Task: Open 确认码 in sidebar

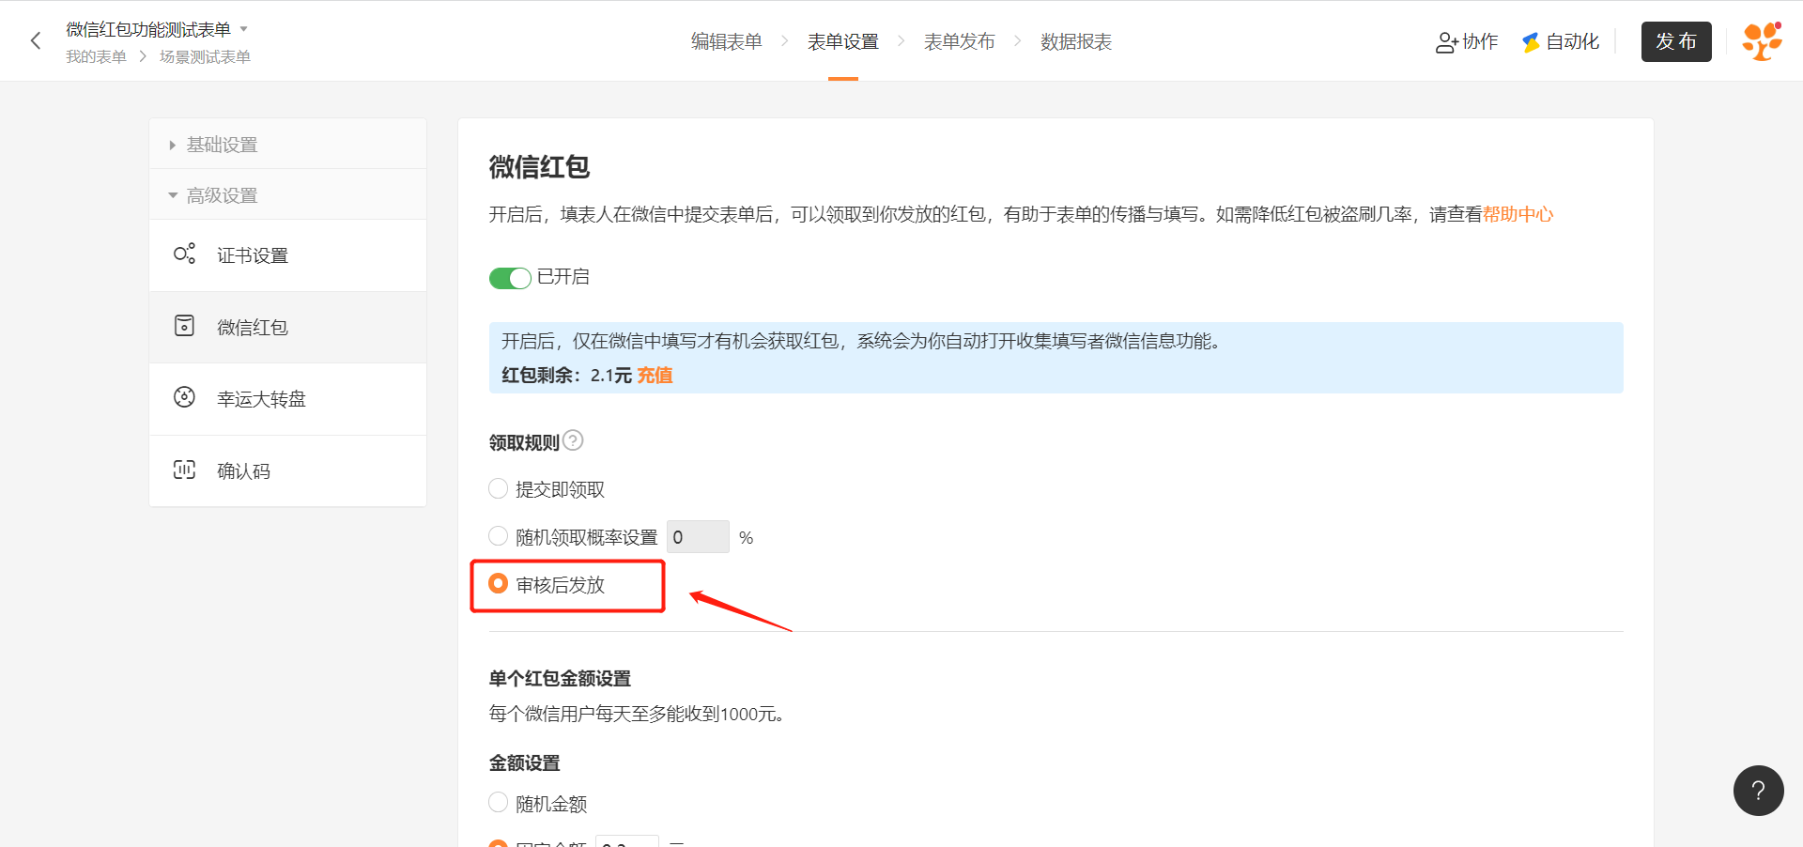Action: tap(287, 470)
